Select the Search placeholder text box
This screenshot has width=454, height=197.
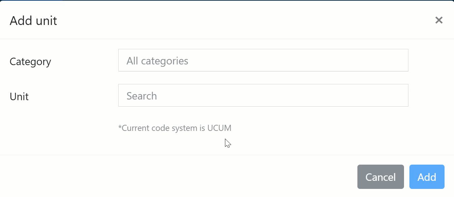(263, 95)
